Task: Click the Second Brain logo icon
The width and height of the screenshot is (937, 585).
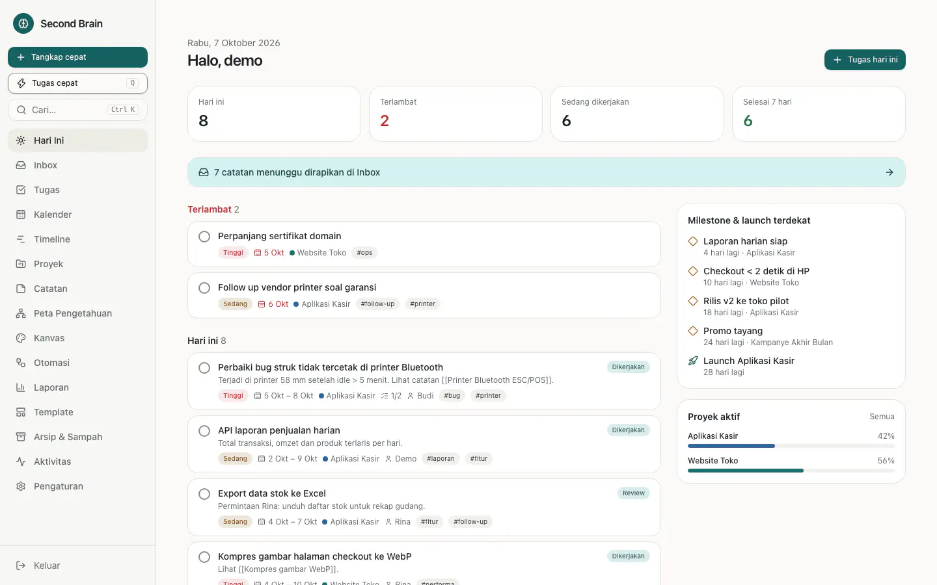Action: (23, 23)
